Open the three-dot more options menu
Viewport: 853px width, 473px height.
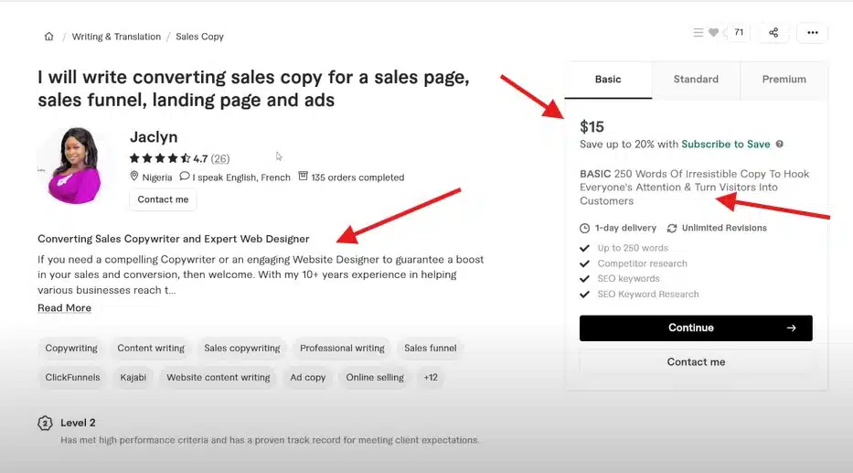(812, 33)
